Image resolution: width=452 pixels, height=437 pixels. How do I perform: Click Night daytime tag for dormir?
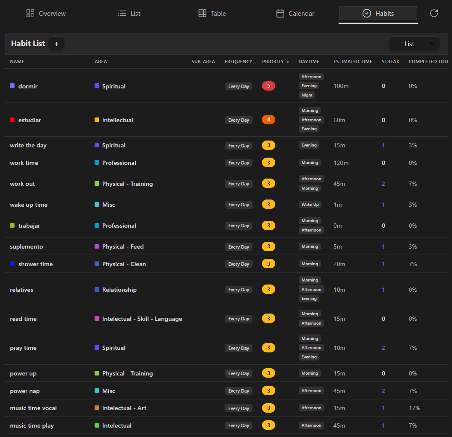click(x=307, y=95)
